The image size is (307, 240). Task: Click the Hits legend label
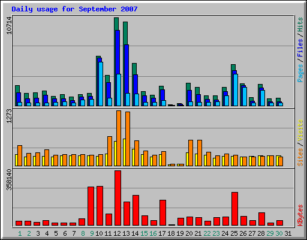tap(300, 25)
